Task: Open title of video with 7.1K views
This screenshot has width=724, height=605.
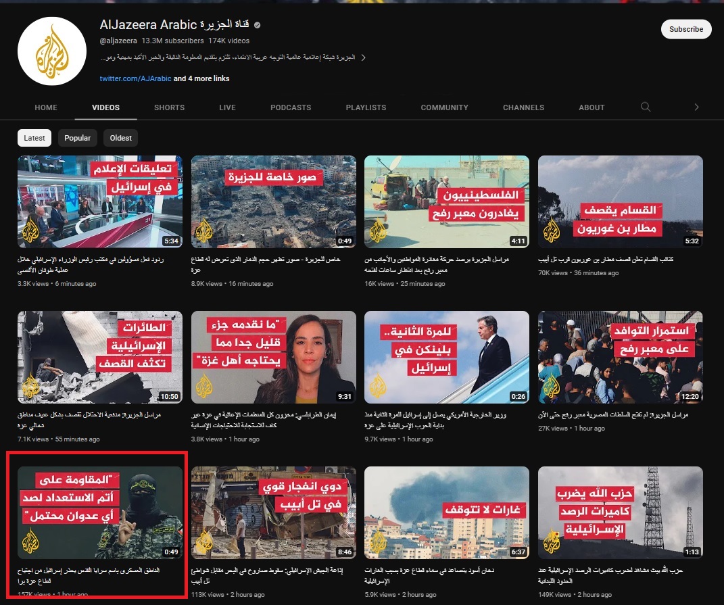Action: click(x=89, y=420)
